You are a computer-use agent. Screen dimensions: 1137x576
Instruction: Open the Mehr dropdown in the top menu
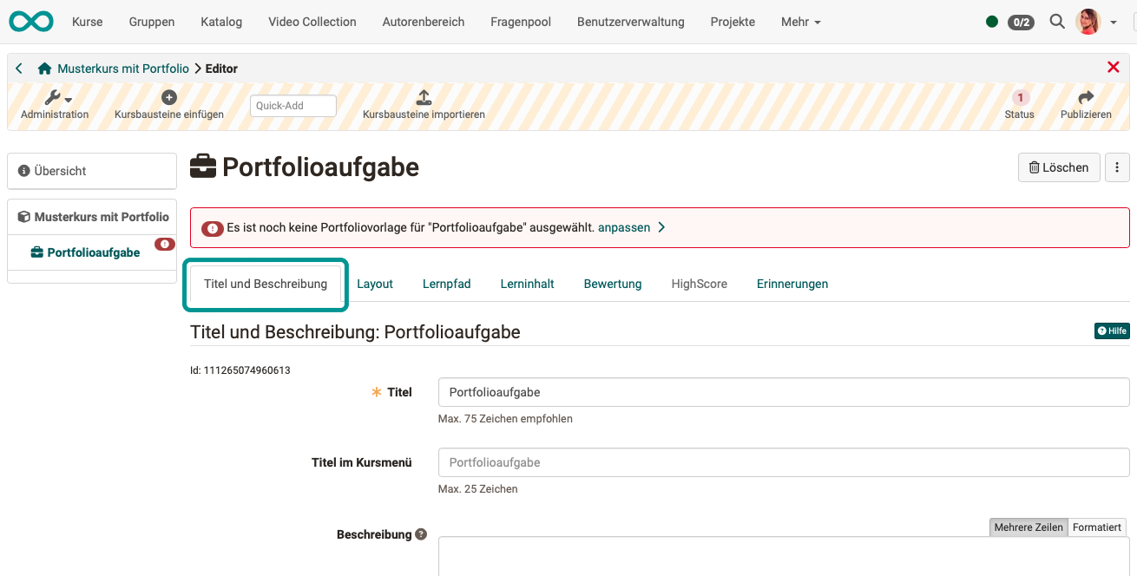click(799, 22)
